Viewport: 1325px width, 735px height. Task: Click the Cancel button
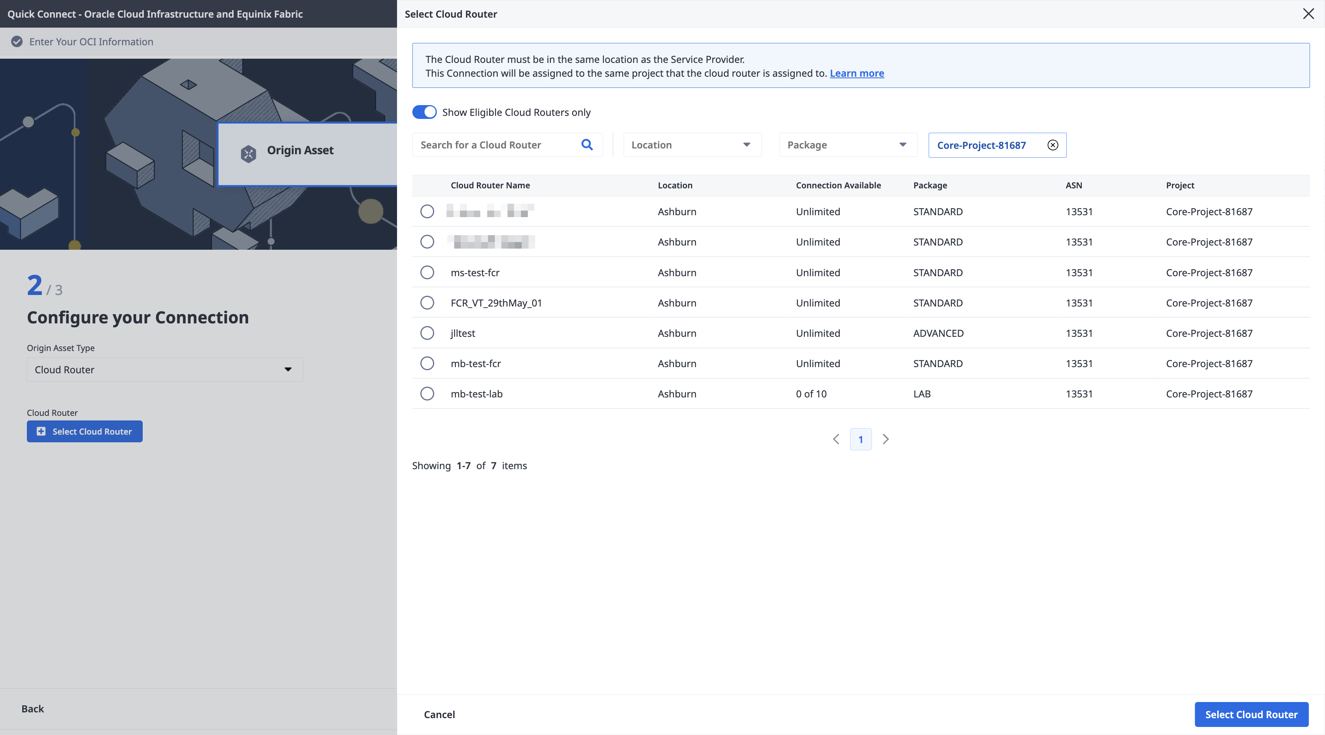pos(439,714)
